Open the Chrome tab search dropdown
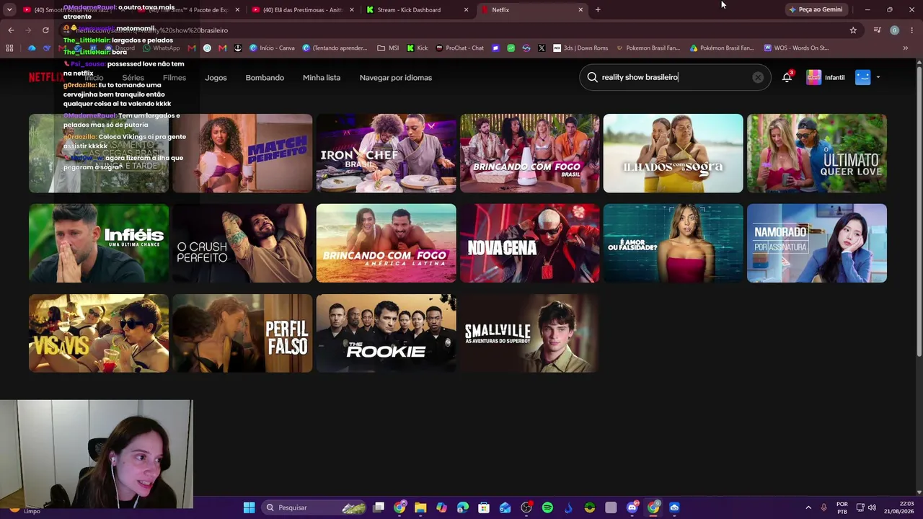923x519 pixels. tap(9, 10)
